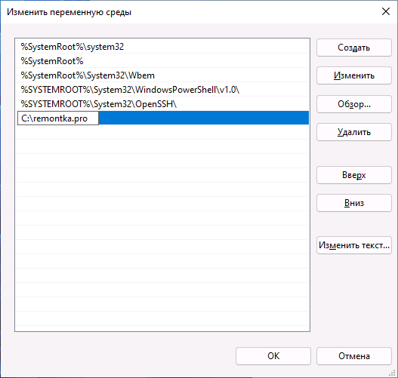Confirm changes with OK

coord(273,356)
